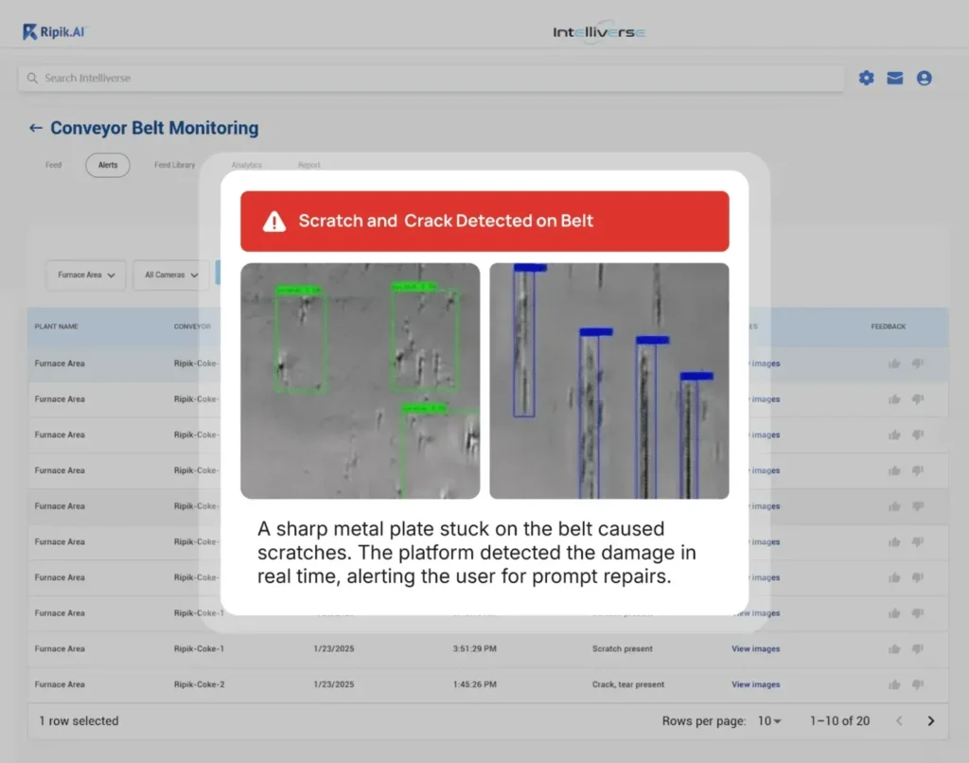Thumbs up the first Furnace Area row feedback

pos(894,363)
